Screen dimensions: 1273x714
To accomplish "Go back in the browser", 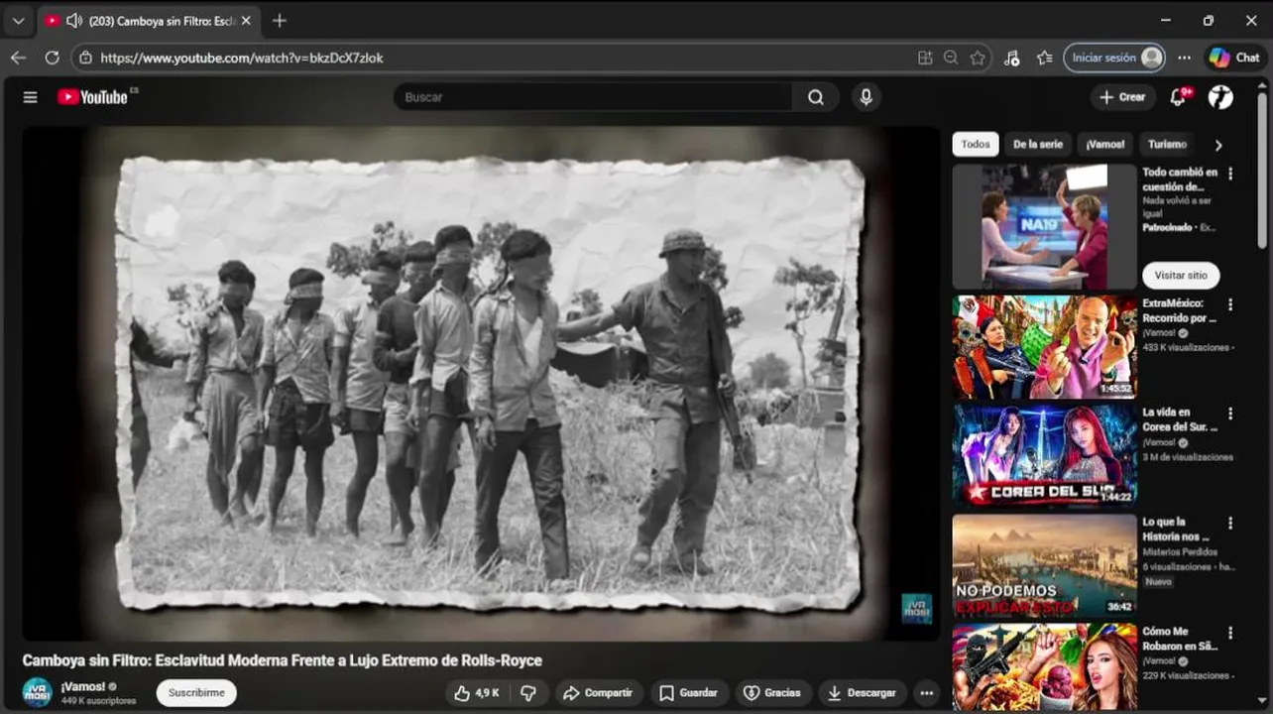I will click(x=18, y=58).
